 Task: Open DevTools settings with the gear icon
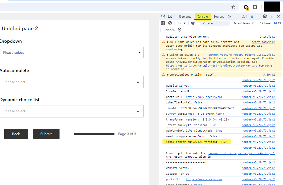(265, 16)
